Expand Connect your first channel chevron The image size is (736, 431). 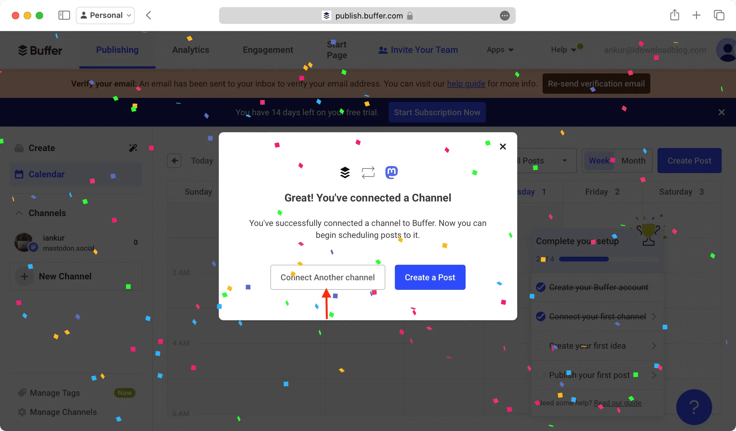(x=654, y=316)
